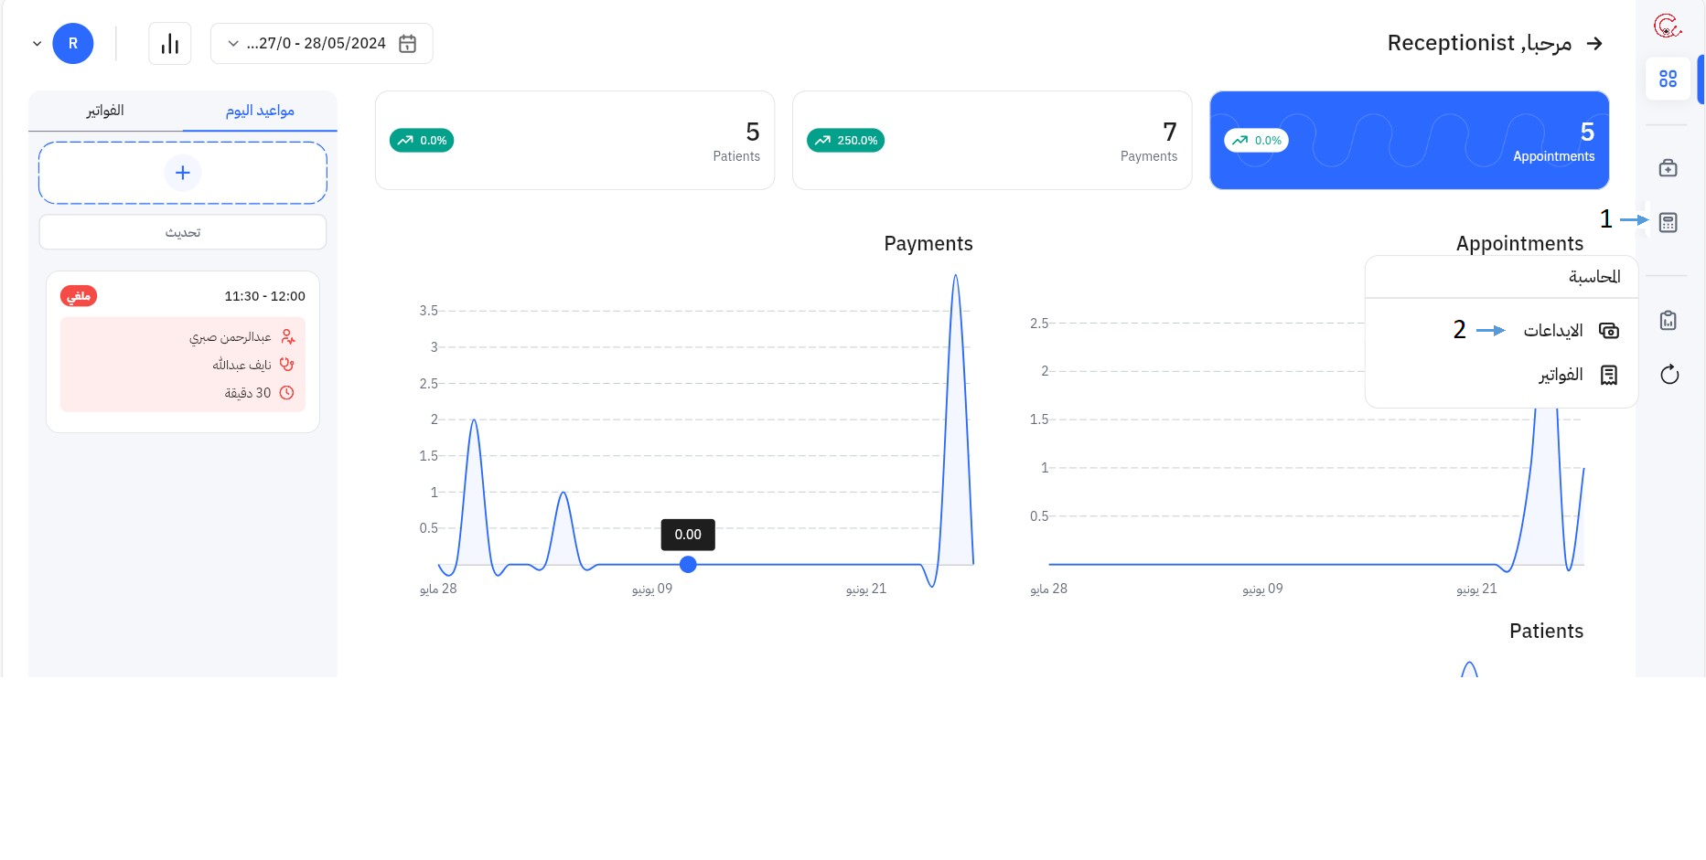Image resolution: width=1706 pixels, height=860 pixels.
Task: Switch to the مواعيد اليوم tab
Action: [x=260, y=111]
